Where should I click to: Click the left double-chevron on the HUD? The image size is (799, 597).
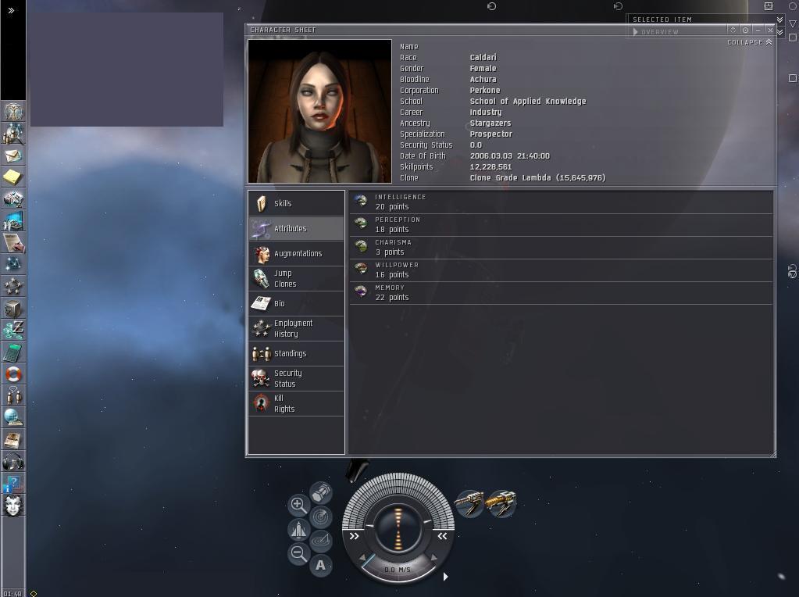point(354,536)
